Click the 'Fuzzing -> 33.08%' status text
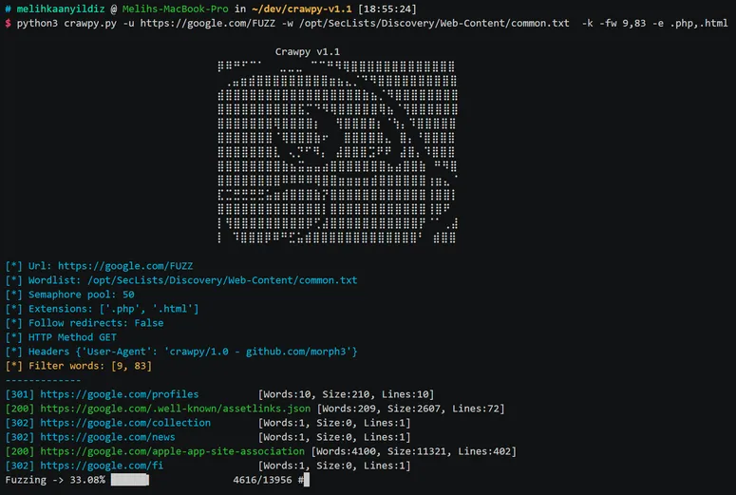 click(55, 480)
